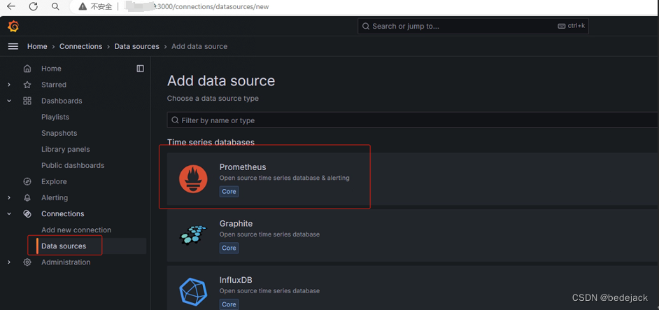Open Data sources in the sidebar

[64, 246]
